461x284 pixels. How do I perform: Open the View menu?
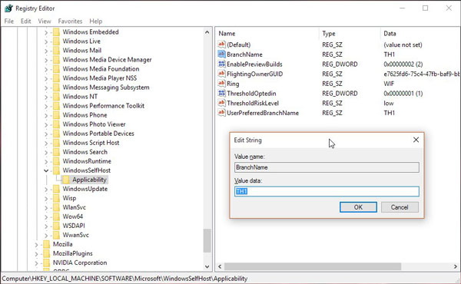pos(45,21)
